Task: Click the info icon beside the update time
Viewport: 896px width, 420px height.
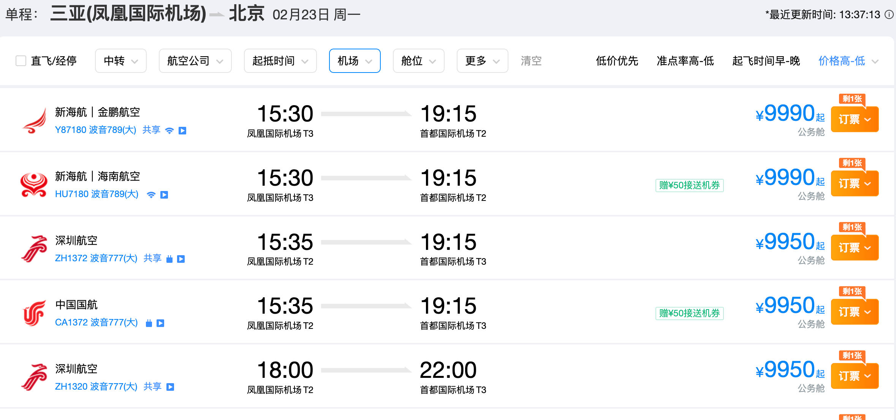Action: (x=889, y=15)
